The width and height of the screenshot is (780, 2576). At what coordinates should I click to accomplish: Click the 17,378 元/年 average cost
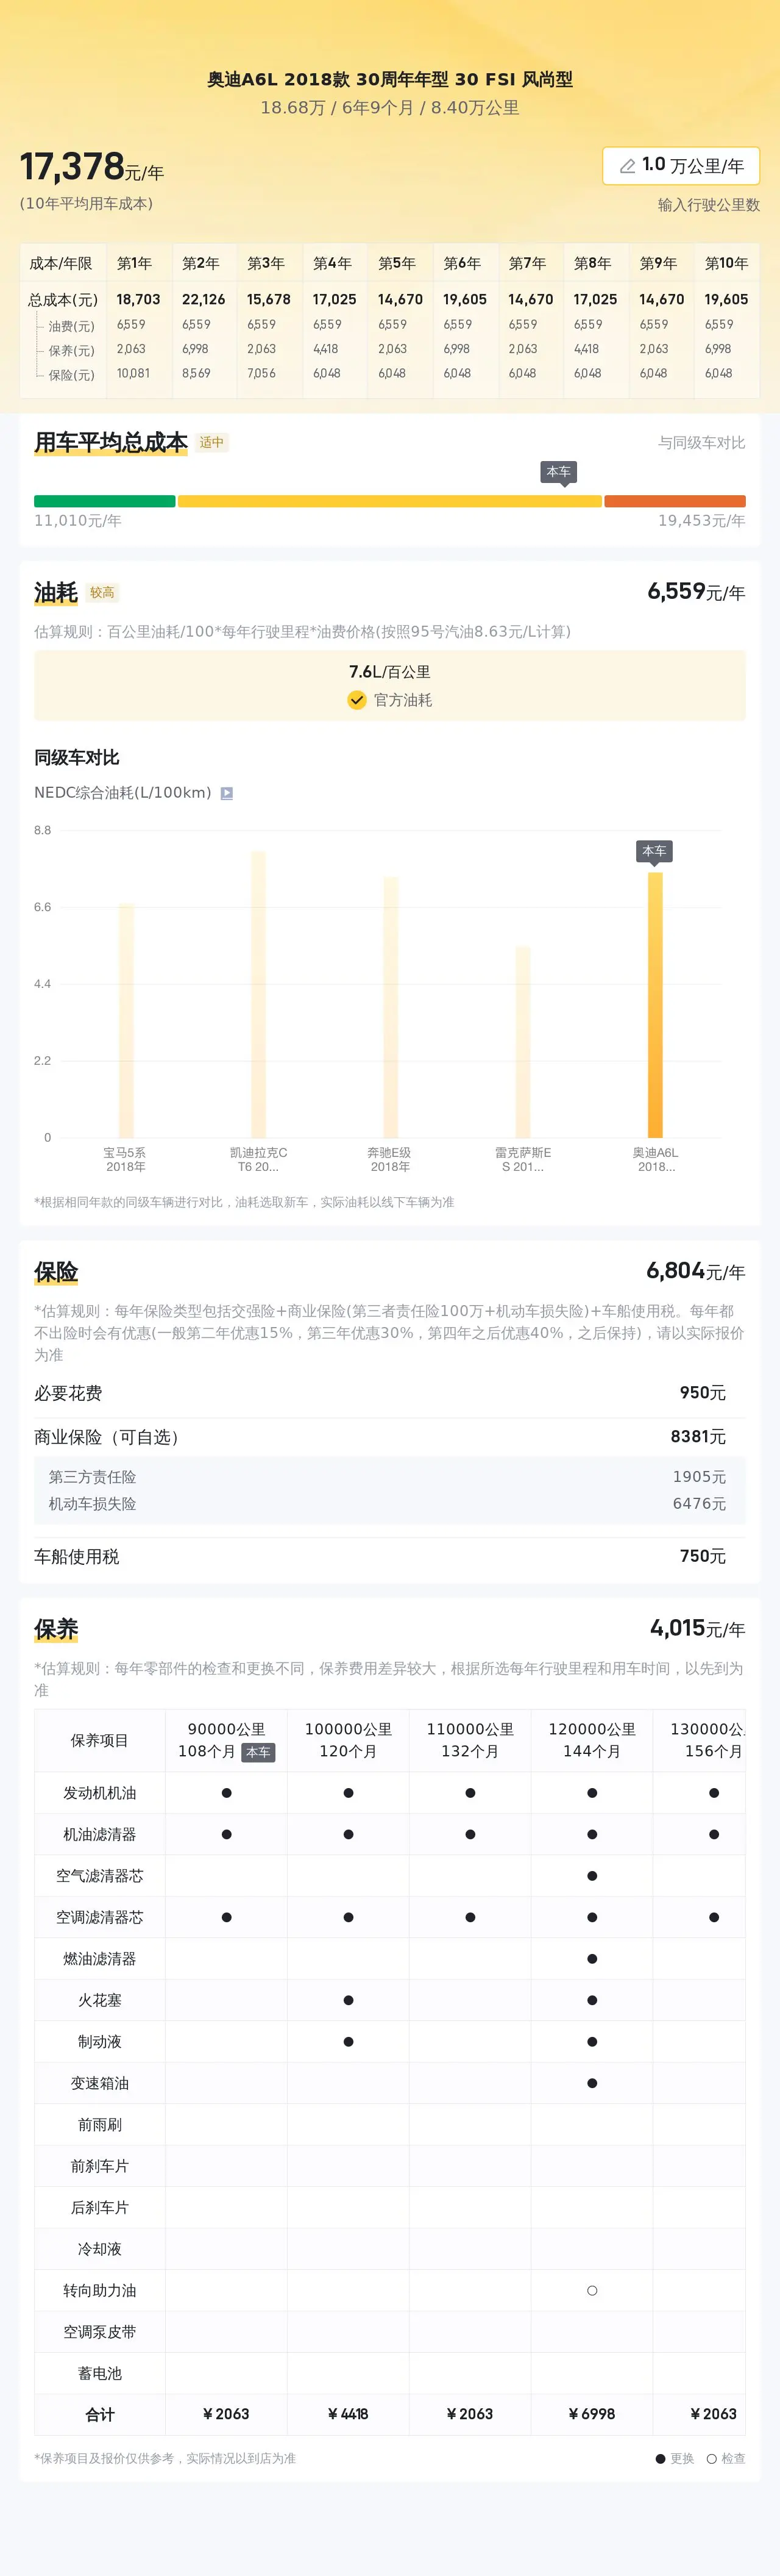[92, 167]
